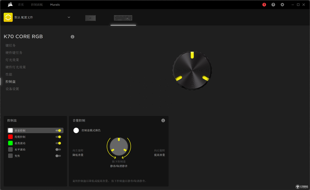310x190 pixels.
Task: Open 硬件灯光效果 in the sidebar
Action: point(15,67)
